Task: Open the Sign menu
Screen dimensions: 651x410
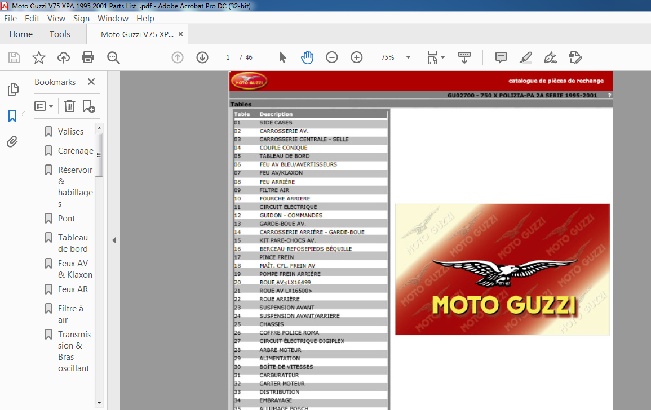Action: coord(81,18)
